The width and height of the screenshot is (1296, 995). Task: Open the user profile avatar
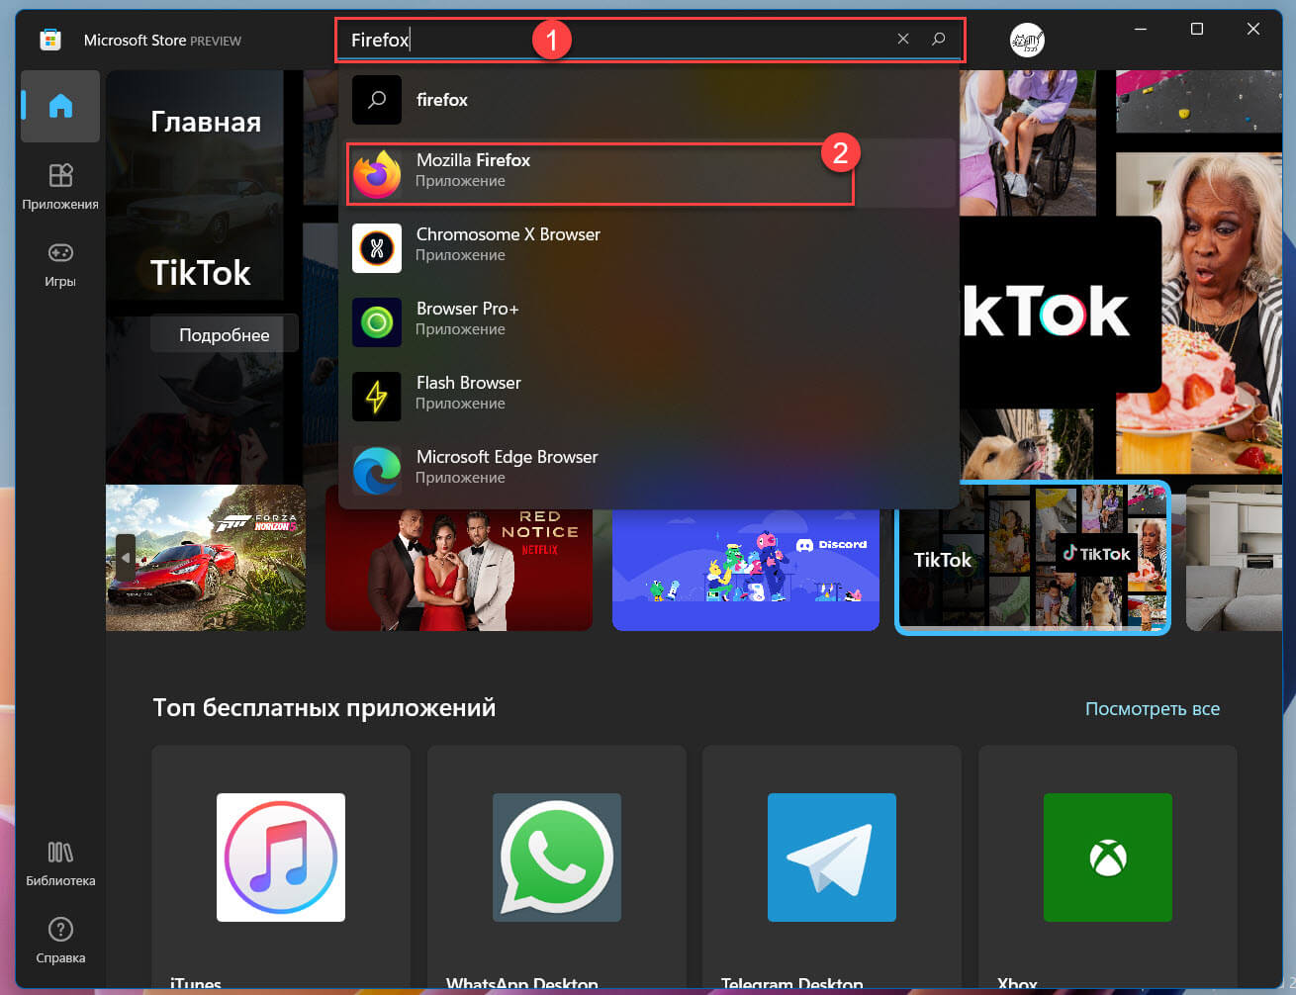1027,40
